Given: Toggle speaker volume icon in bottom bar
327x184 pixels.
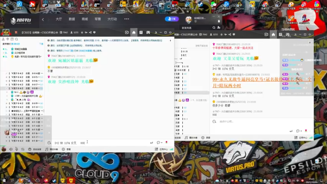Looking at the screenshot, I should 11,149.
